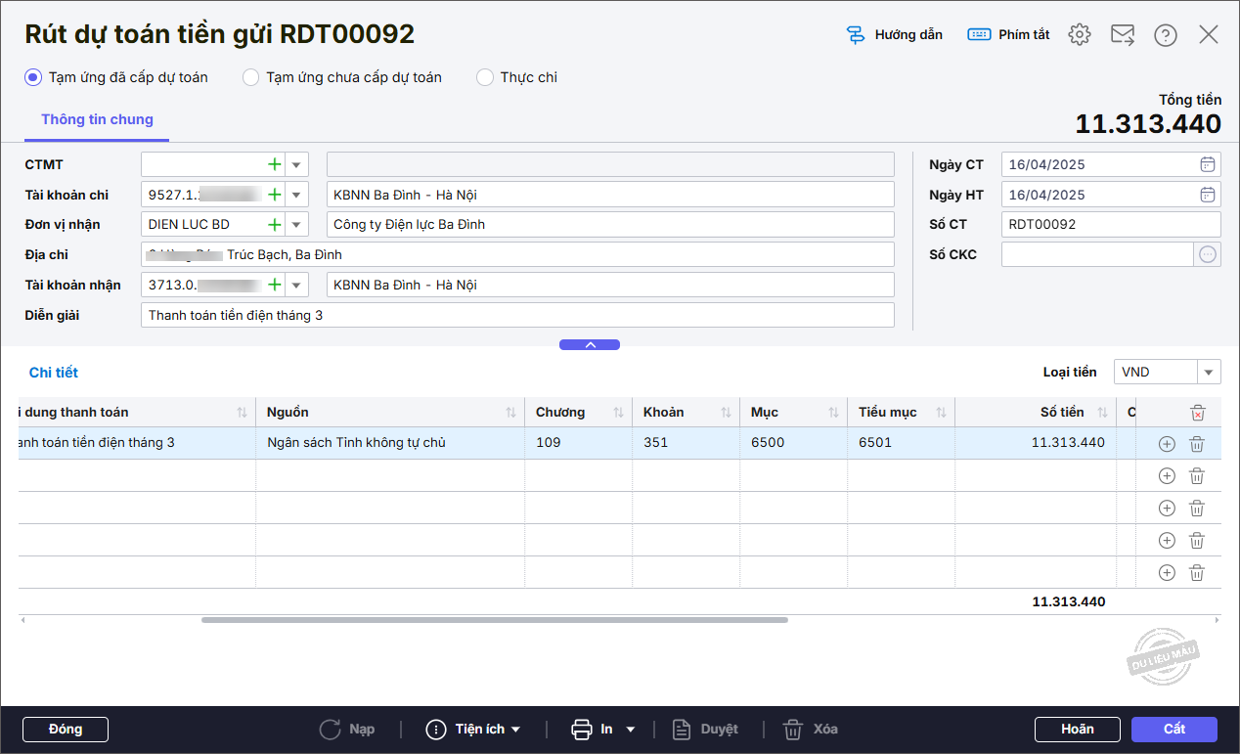Click ellipsis button beside Số CKC
1240x754 pixels.
click(x=1208, y=254)
